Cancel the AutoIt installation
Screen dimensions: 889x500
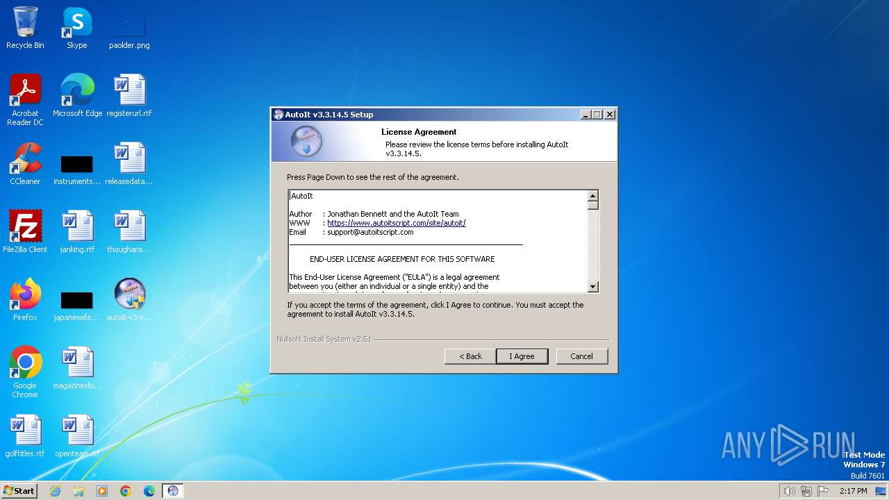point(582,356)
